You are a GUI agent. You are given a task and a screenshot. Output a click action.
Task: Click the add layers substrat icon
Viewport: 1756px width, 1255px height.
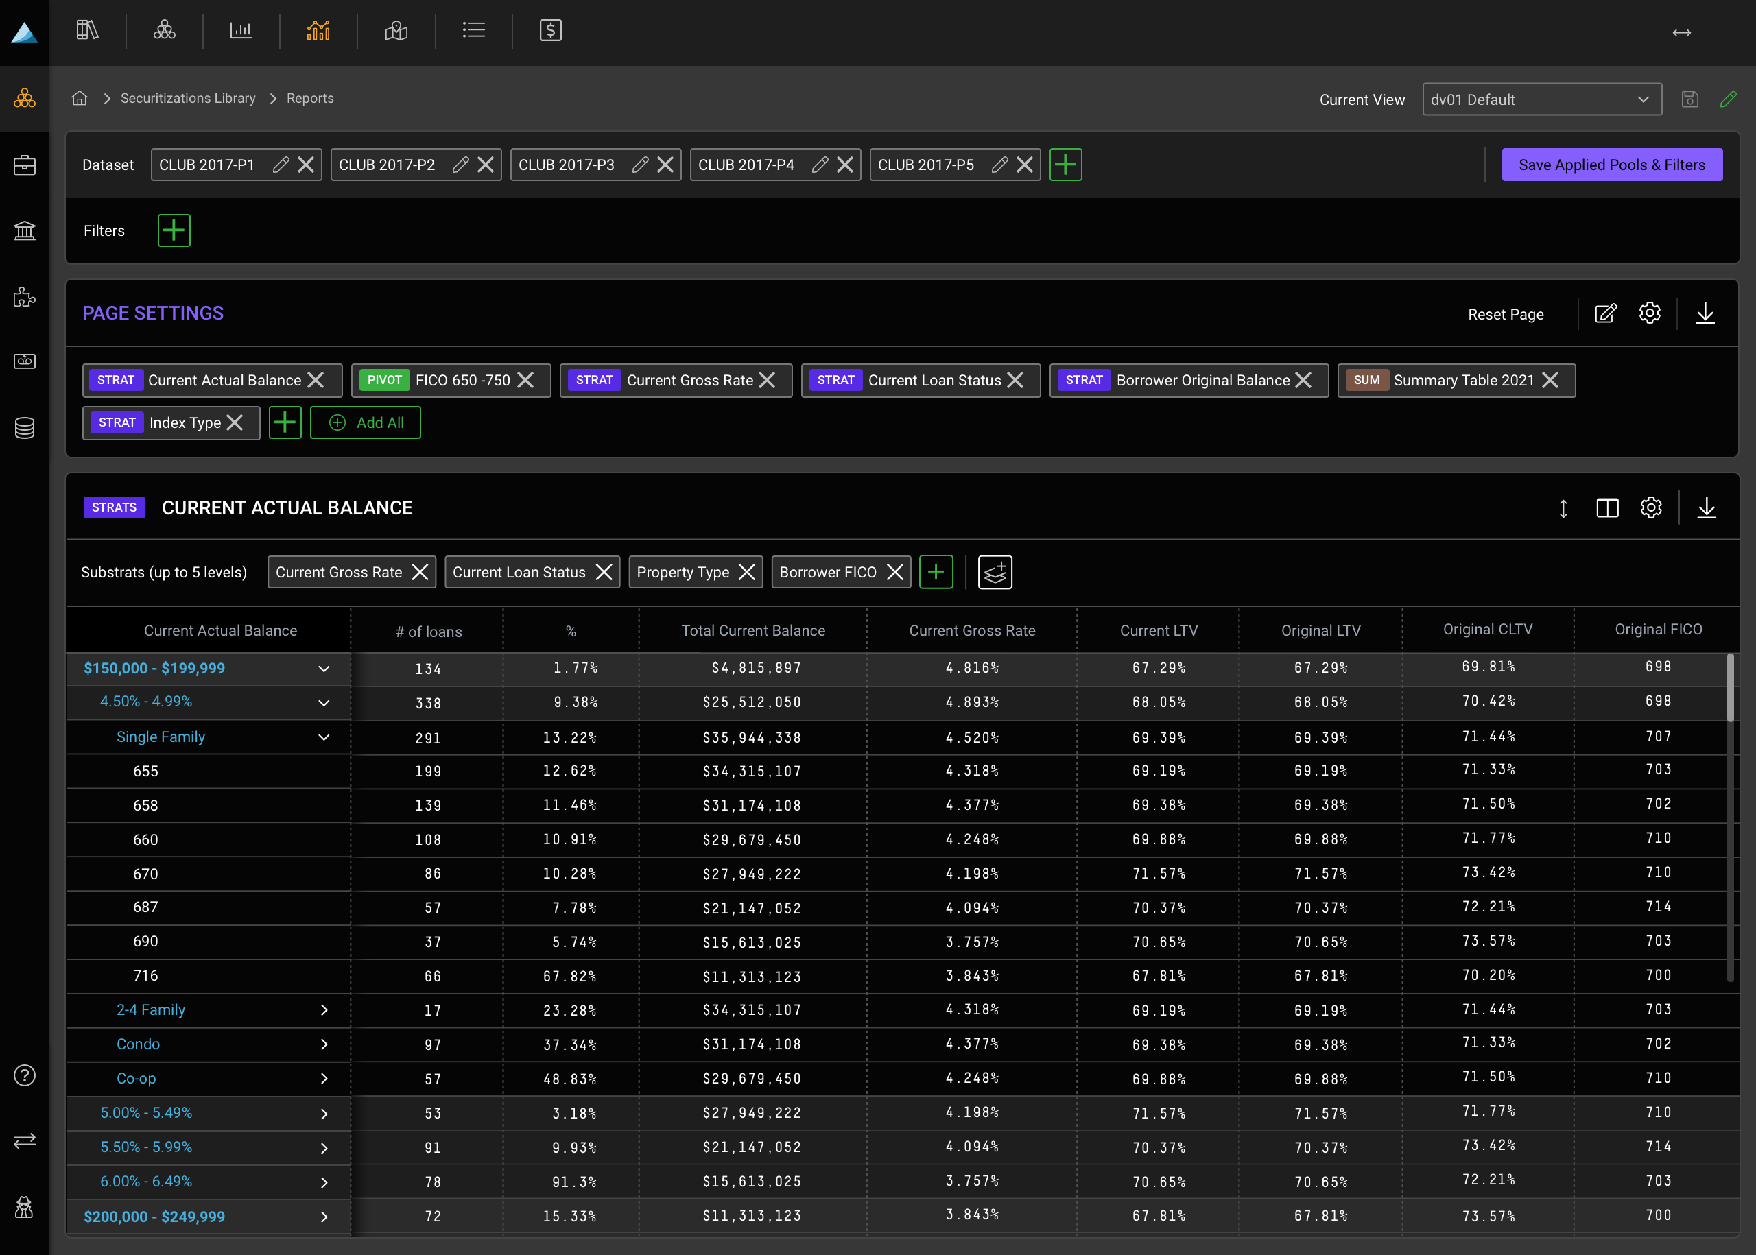[x=995, y=573]
